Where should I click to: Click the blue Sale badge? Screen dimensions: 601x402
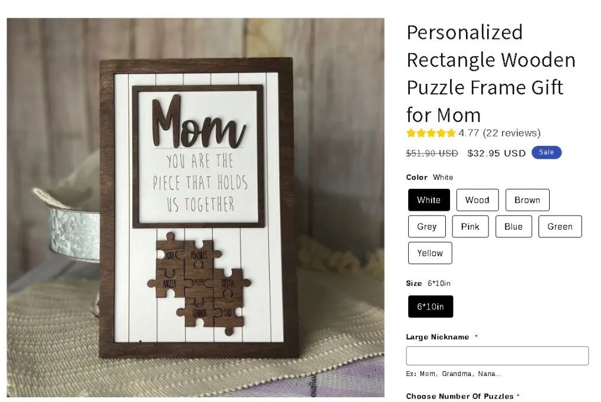click(x=546, y=153)
